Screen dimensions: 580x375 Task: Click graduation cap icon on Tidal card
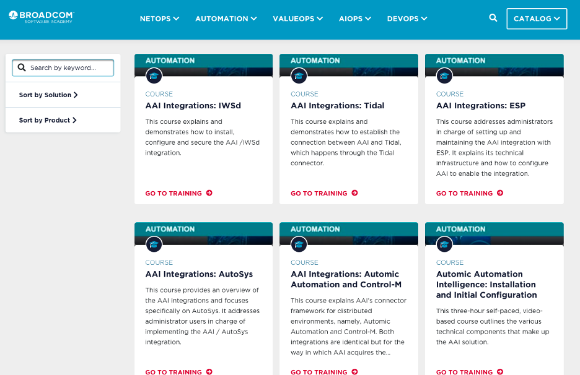pos(299,76)
